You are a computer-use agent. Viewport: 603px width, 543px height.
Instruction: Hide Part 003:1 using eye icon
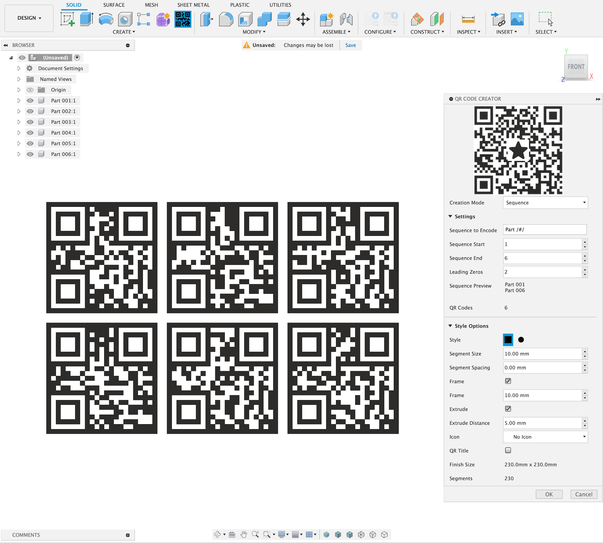(x=30, y=122)
